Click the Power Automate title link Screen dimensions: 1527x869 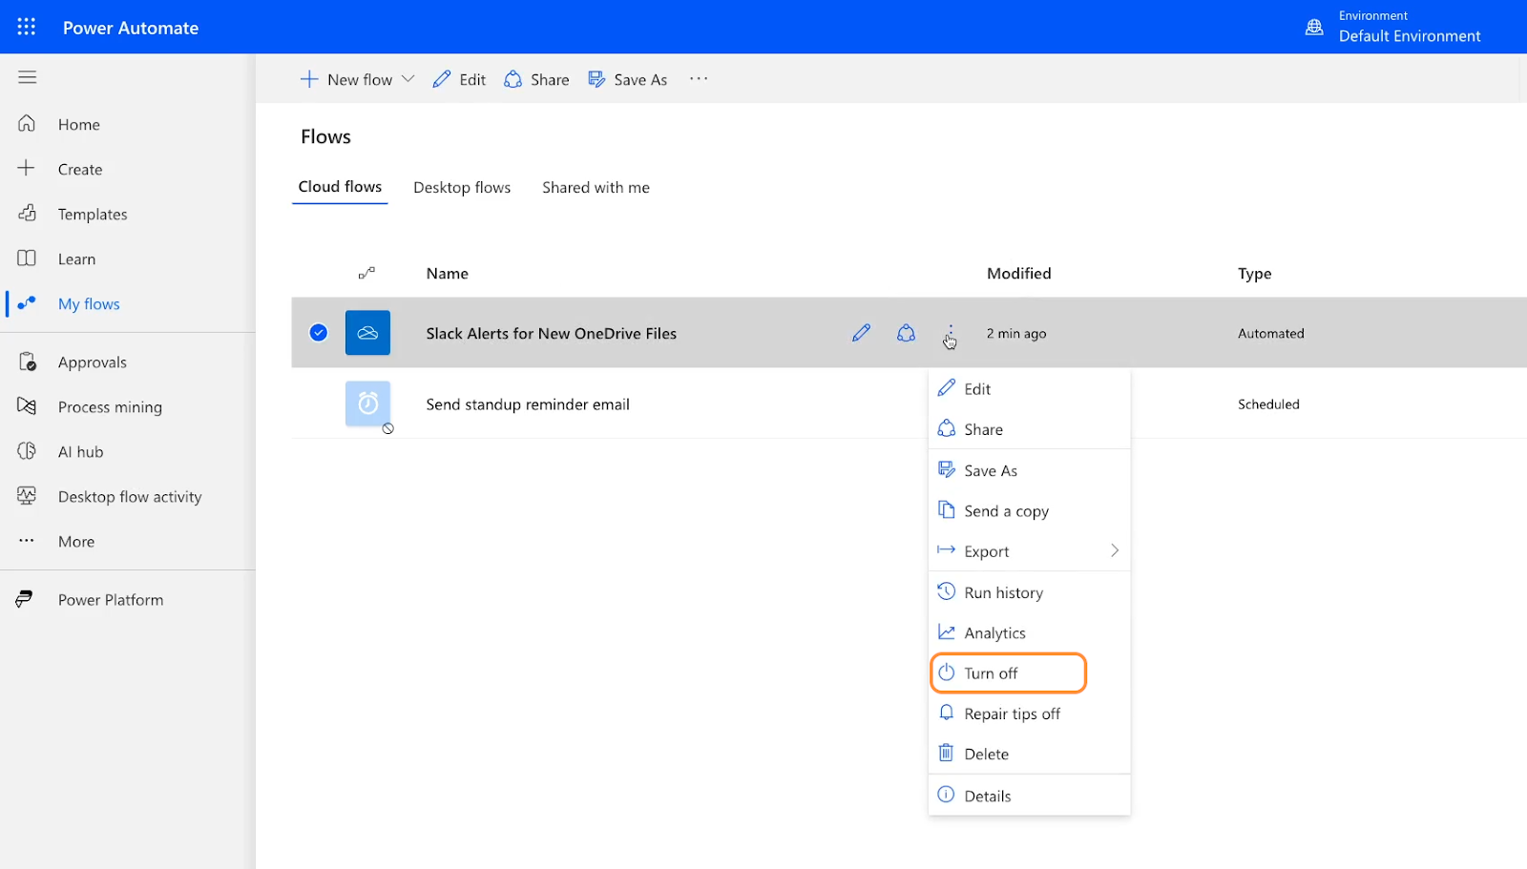(x=131, y=28)
